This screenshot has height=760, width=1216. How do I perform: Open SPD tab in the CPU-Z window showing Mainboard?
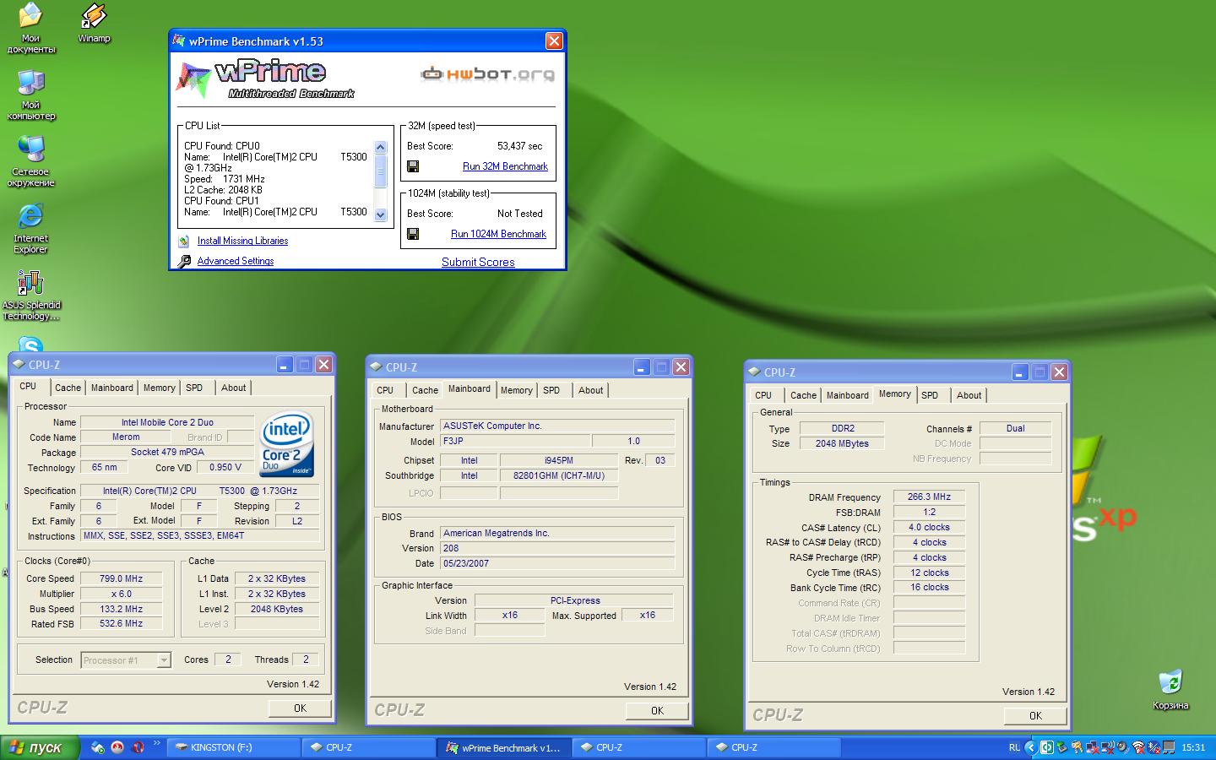[551, 390]
